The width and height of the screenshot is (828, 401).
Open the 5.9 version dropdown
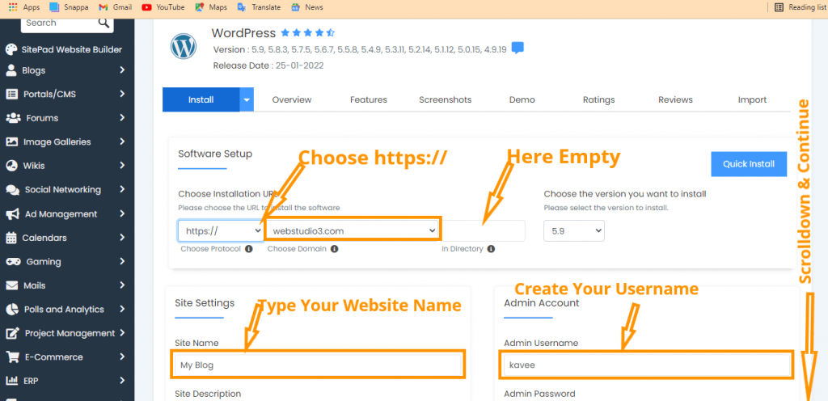pyautogui.click(x=574, y=230)
